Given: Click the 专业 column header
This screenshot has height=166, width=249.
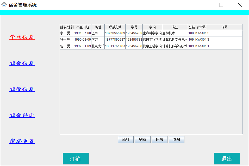Looking at the screenshot, I should 175,27.
